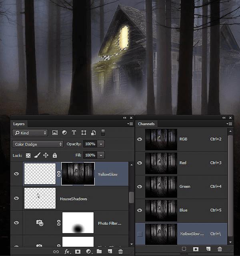Select the Channels panel tab

coord(146,124)
